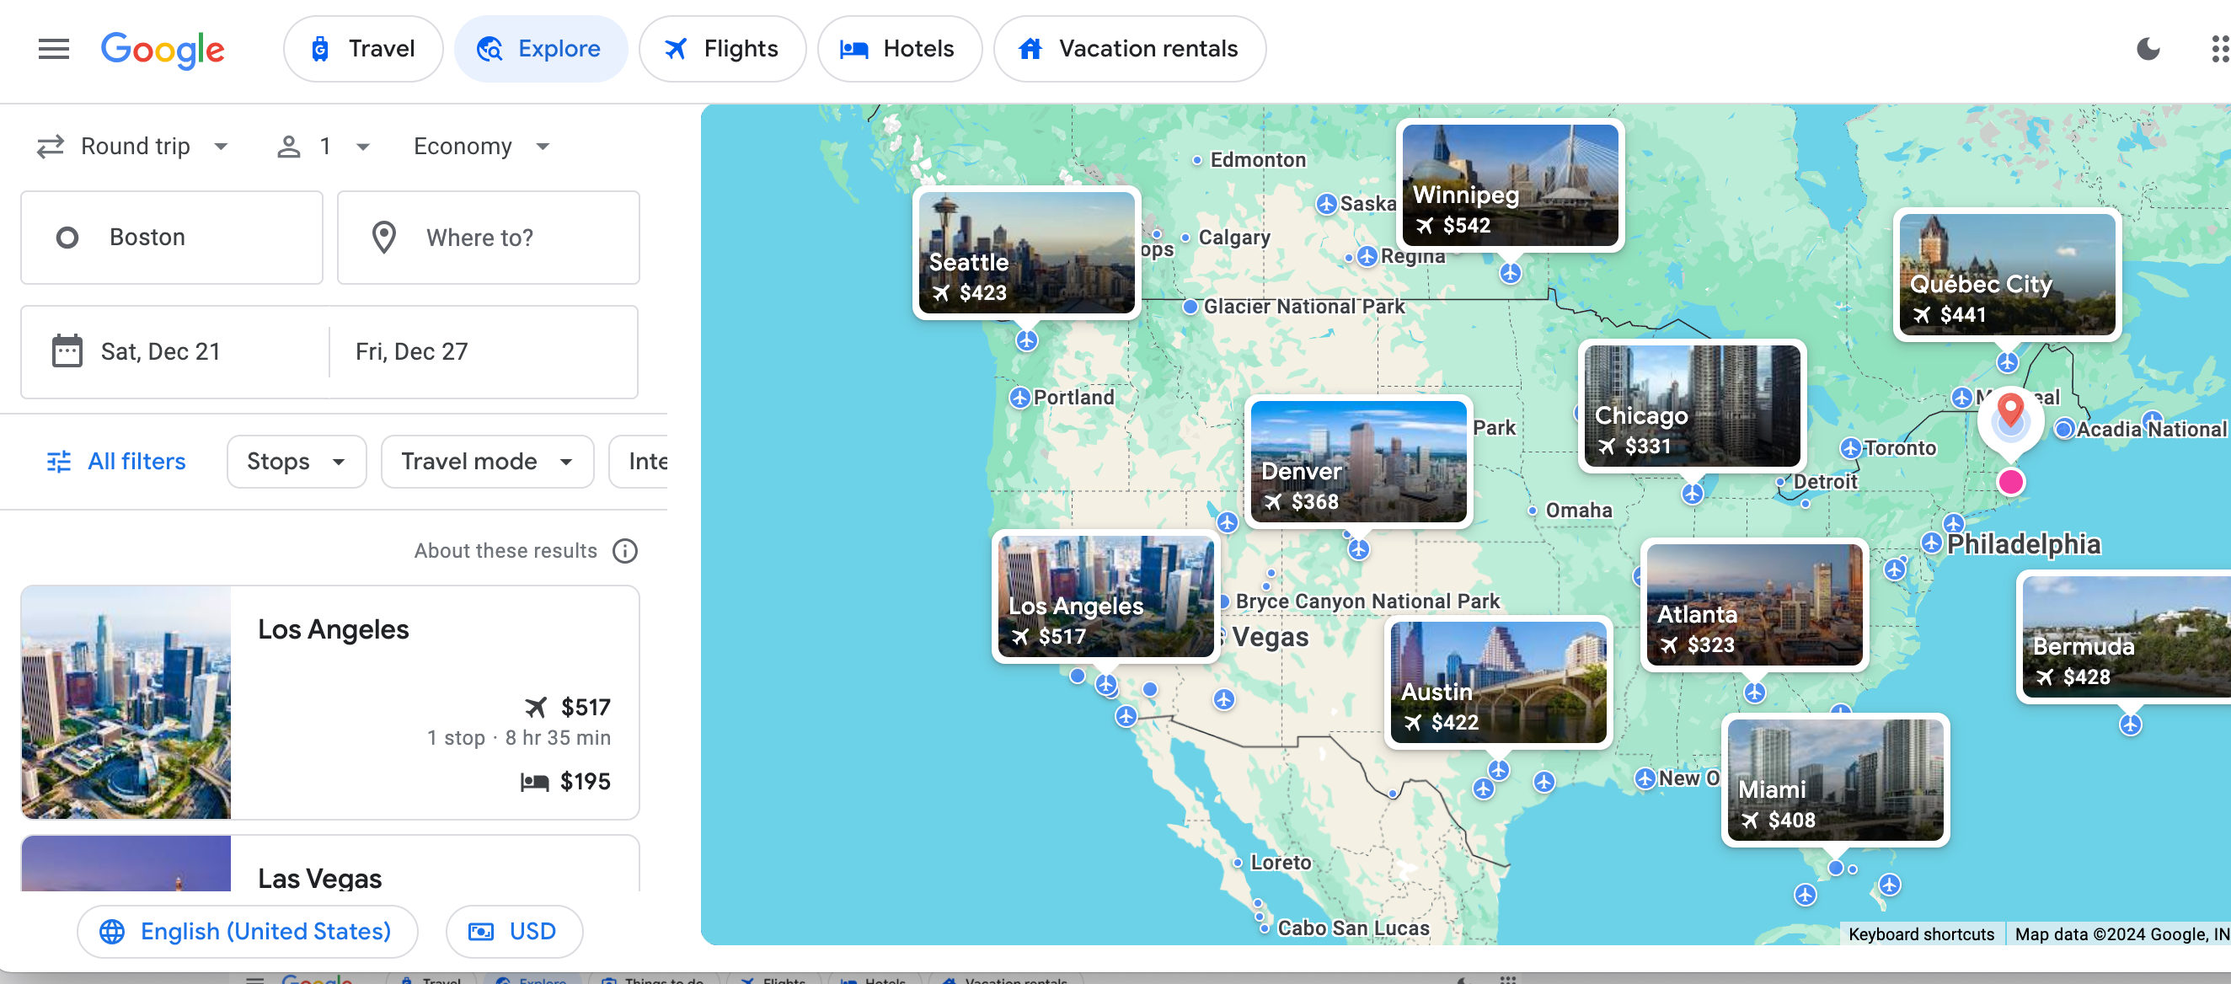This screenshot has height=984, width=2231.
Task: Open the Stops filter dropdown
Action: pos(297,461)
